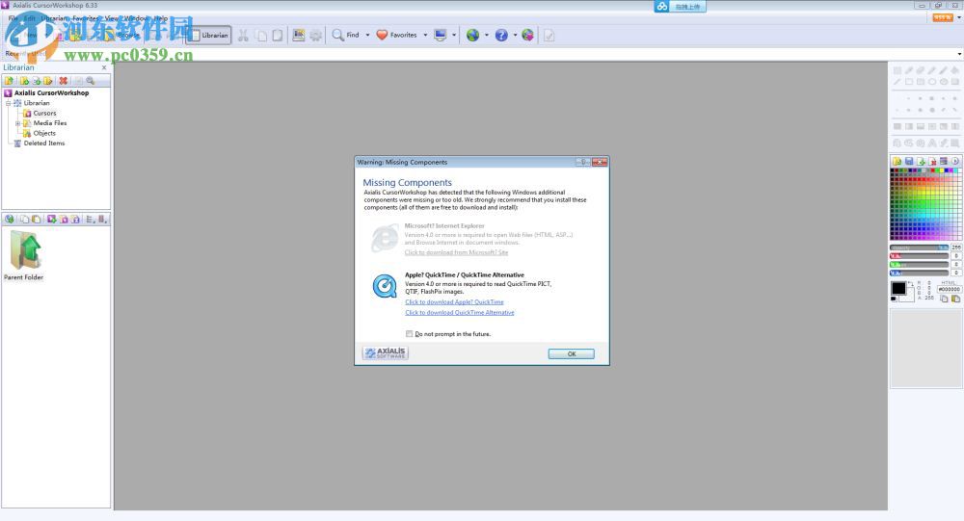Image resolution: width=964 pixels, height=521 pixels.
Task: Open the Edit menu
Action: point(30,18)
